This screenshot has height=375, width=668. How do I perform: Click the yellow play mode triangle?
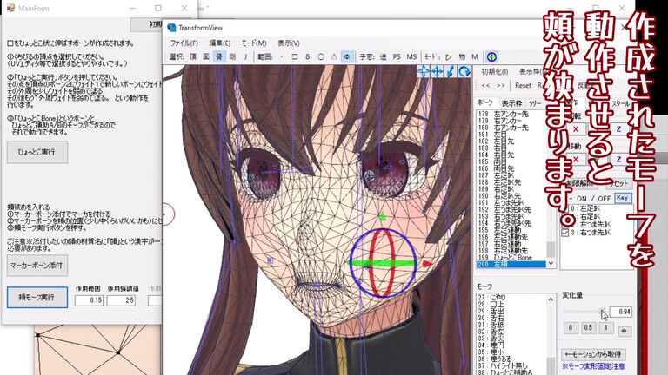449,56
